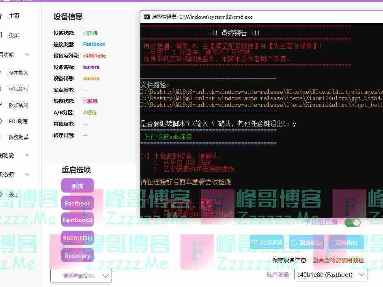Open the 查看全功能使用教程 link
Image resolution: width=383 pixels, height=287 pixels.
click(x=338, y=260)
